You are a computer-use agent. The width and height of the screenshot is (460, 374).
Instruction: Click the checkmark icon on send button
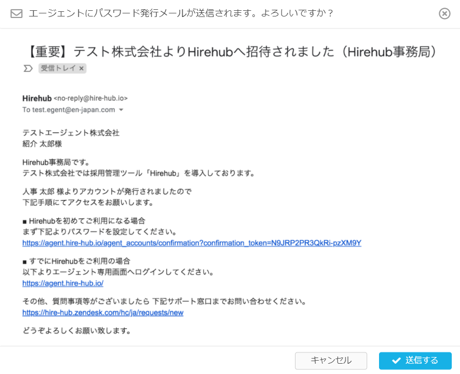click(396, 361)
